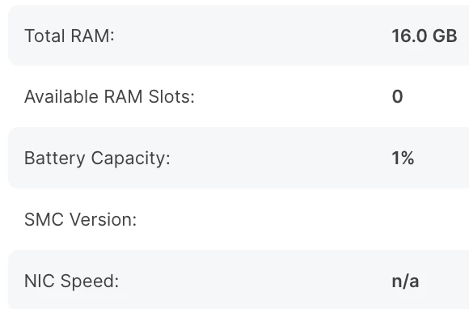The height and width of the screenshot is (309, 469).
Task: Select the 0 available slots value
Action: point(398,96)
